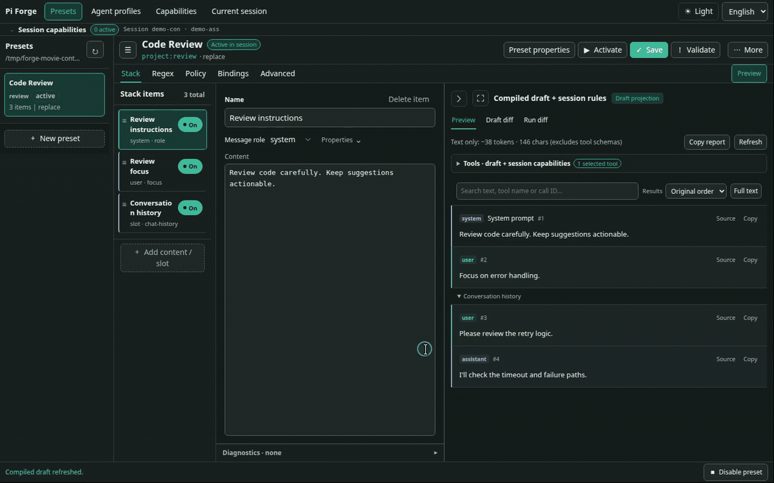Click Source on System prompt #1
The width and height of the screenshot is (774, 483).
tap(726, 219)
